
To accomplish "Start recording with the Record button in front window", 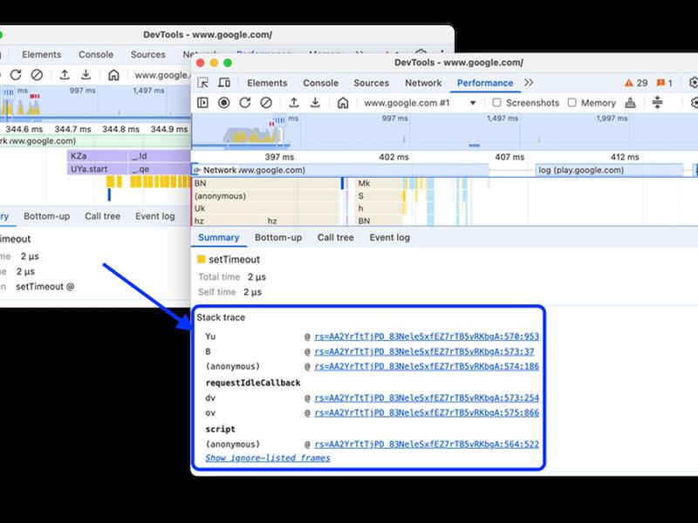I will coord(224,103).
